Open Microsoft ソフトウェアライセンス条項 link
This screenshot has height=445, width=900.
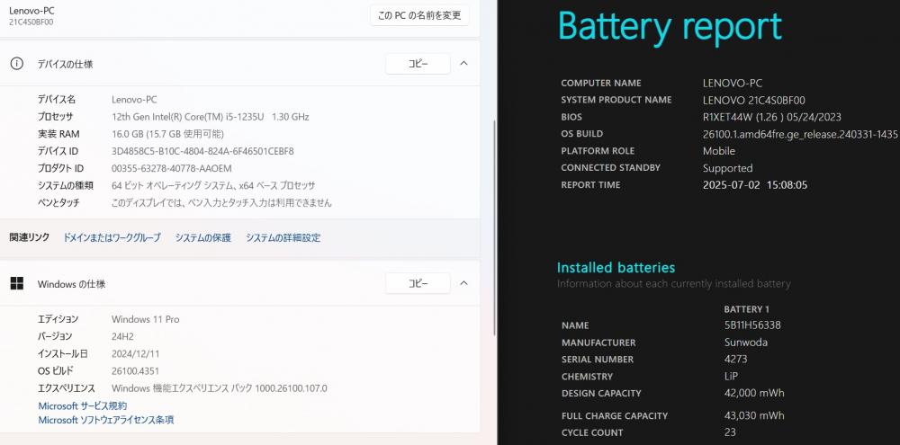pyautogui.click(x=105, y=420)
